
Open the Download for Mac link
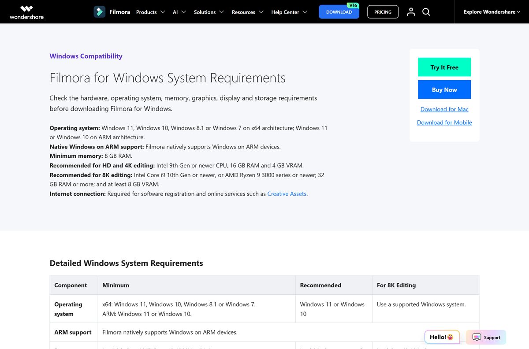[444, 109]
